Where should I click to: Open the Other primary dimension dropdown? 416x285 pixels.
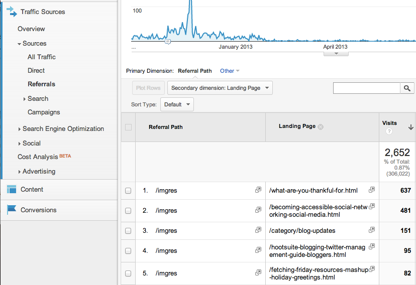[x=230, y=71]
